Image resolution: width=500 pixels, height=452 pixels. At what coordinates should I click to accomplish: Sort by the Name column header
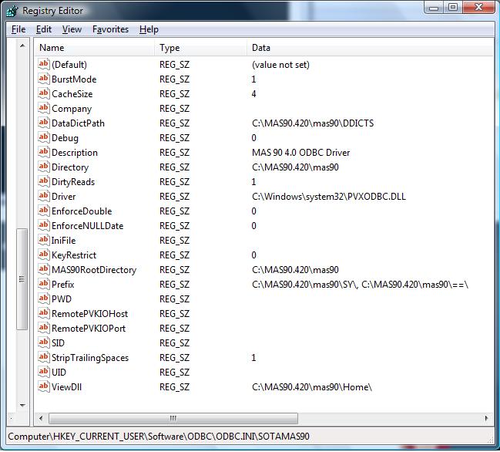(95, 48)
